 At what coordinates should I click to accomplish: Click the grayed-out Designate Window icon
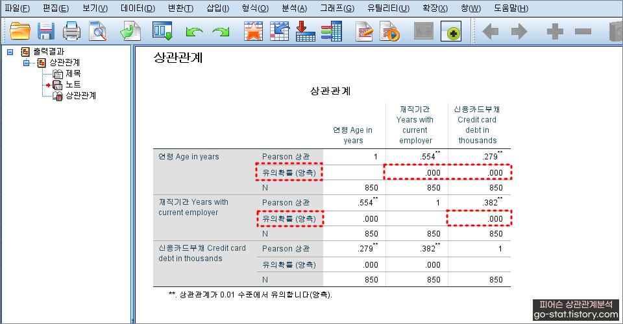tap(424, 31)
